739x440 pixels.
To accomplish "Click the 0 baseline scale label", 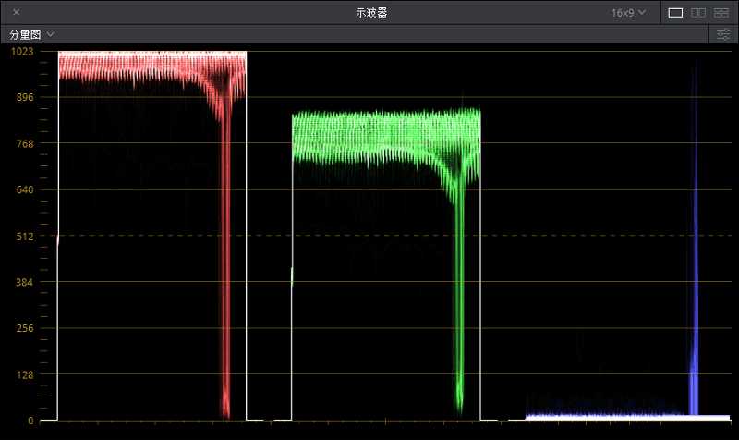I will [x=30, y=421].
